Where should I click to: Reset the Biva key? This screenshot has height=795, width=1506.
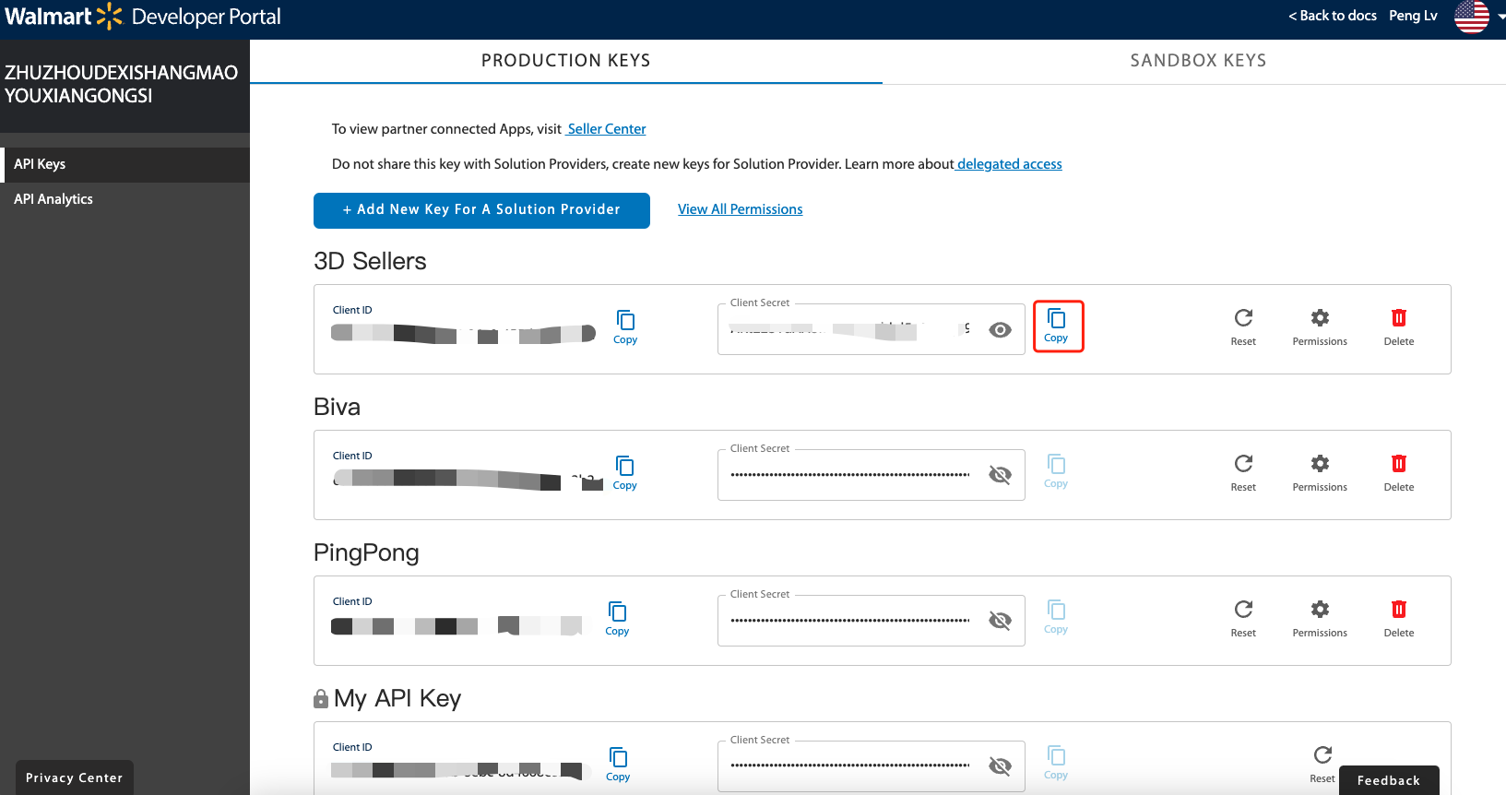click(x=1243, y=473)
